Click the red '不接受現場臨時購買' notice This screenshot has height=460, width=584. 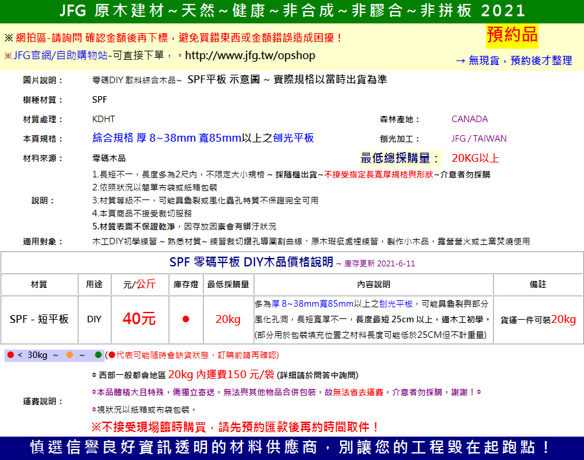(236, 427)
